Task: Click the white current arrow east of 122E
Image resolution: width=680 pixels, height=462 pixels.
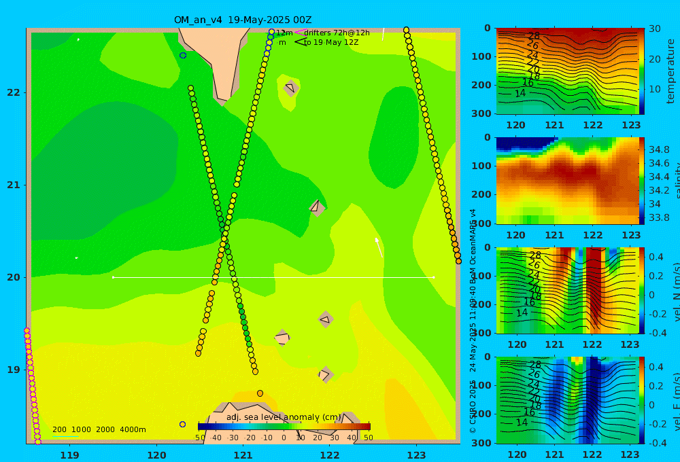Action: [x=379, y=247]
